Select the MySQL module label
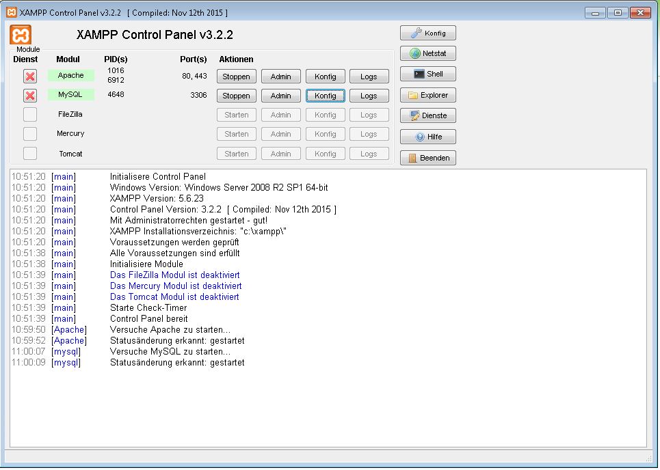The width and height of the screenshot is (660, 470). tap(70, 94)
